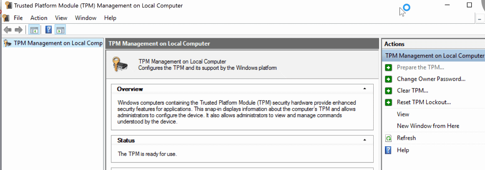Click Change Owner Password action
The width and height of the screenshot is (485, 170).
(x=431, y=79)
